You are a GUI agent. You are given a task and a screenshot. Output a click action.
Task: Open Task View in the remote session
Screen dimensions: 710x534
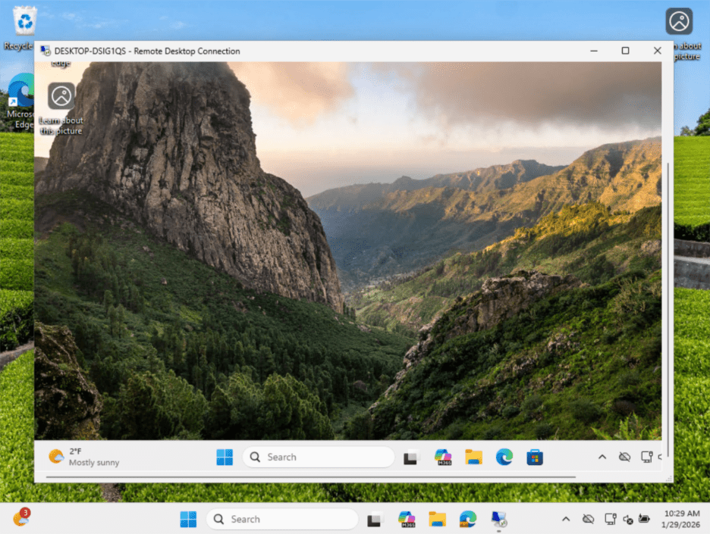pos(410,457)
